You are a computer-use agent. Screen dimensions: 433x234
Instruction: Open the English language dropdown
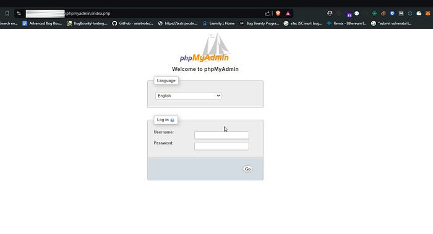[x=188, y=96]
